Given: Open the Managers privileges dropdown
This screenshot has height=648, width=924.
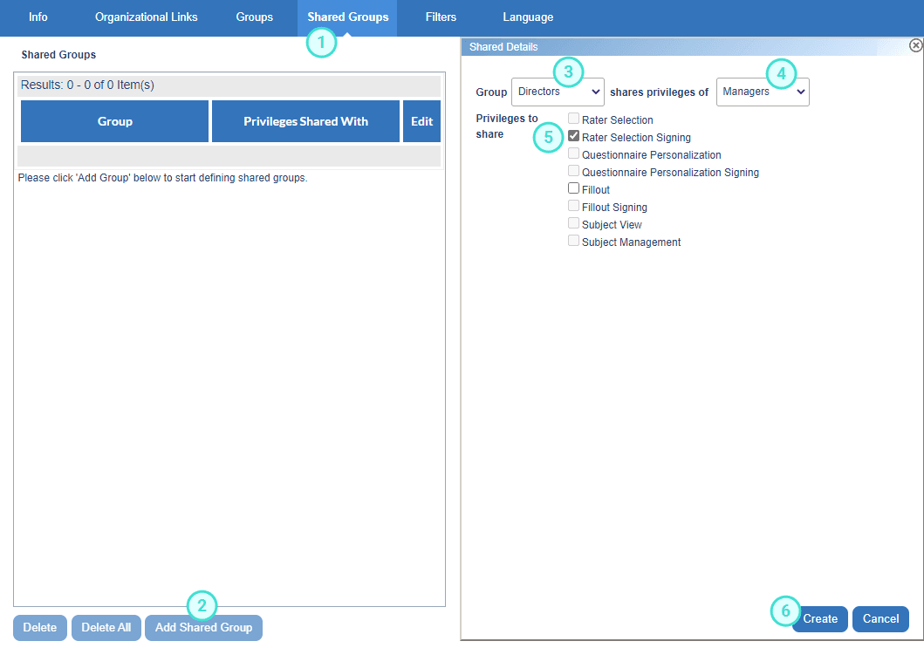Looking at the screenshot, I should 763,92.
